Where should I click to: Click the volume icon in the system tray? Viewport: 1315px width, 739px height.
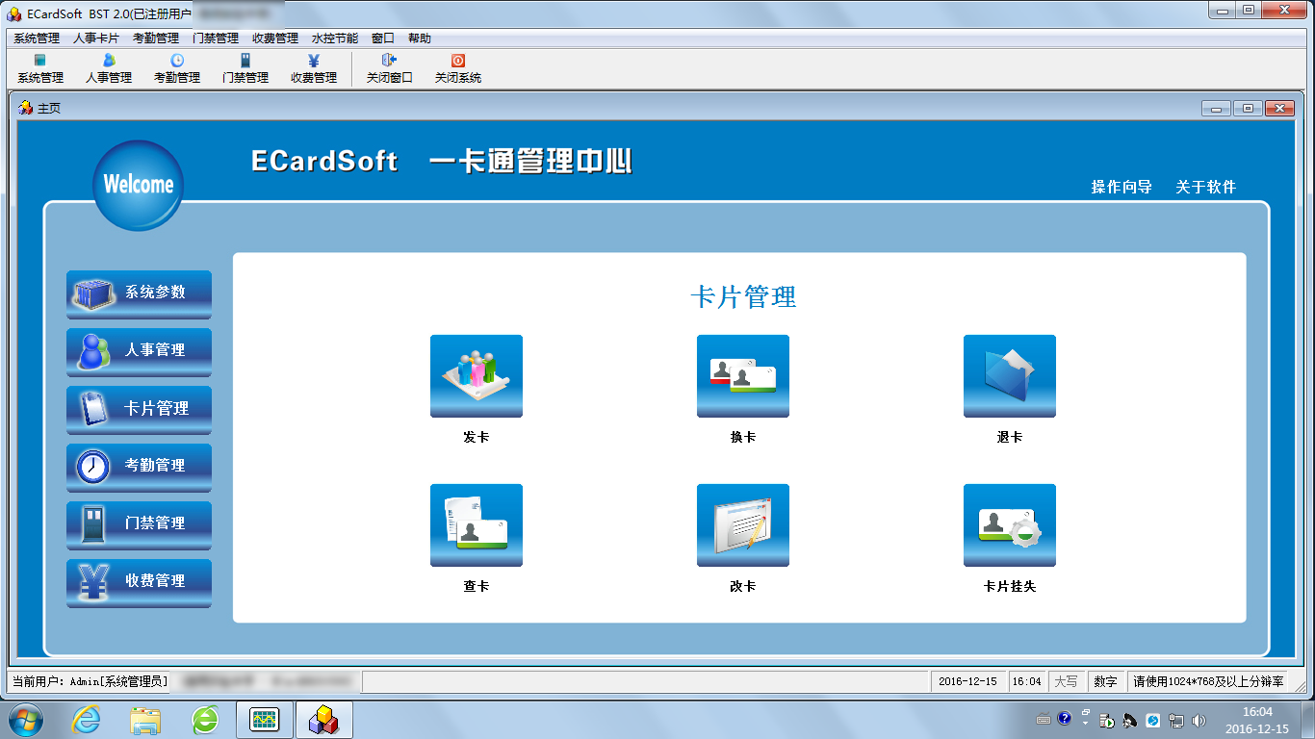[x=1199, y=720]
